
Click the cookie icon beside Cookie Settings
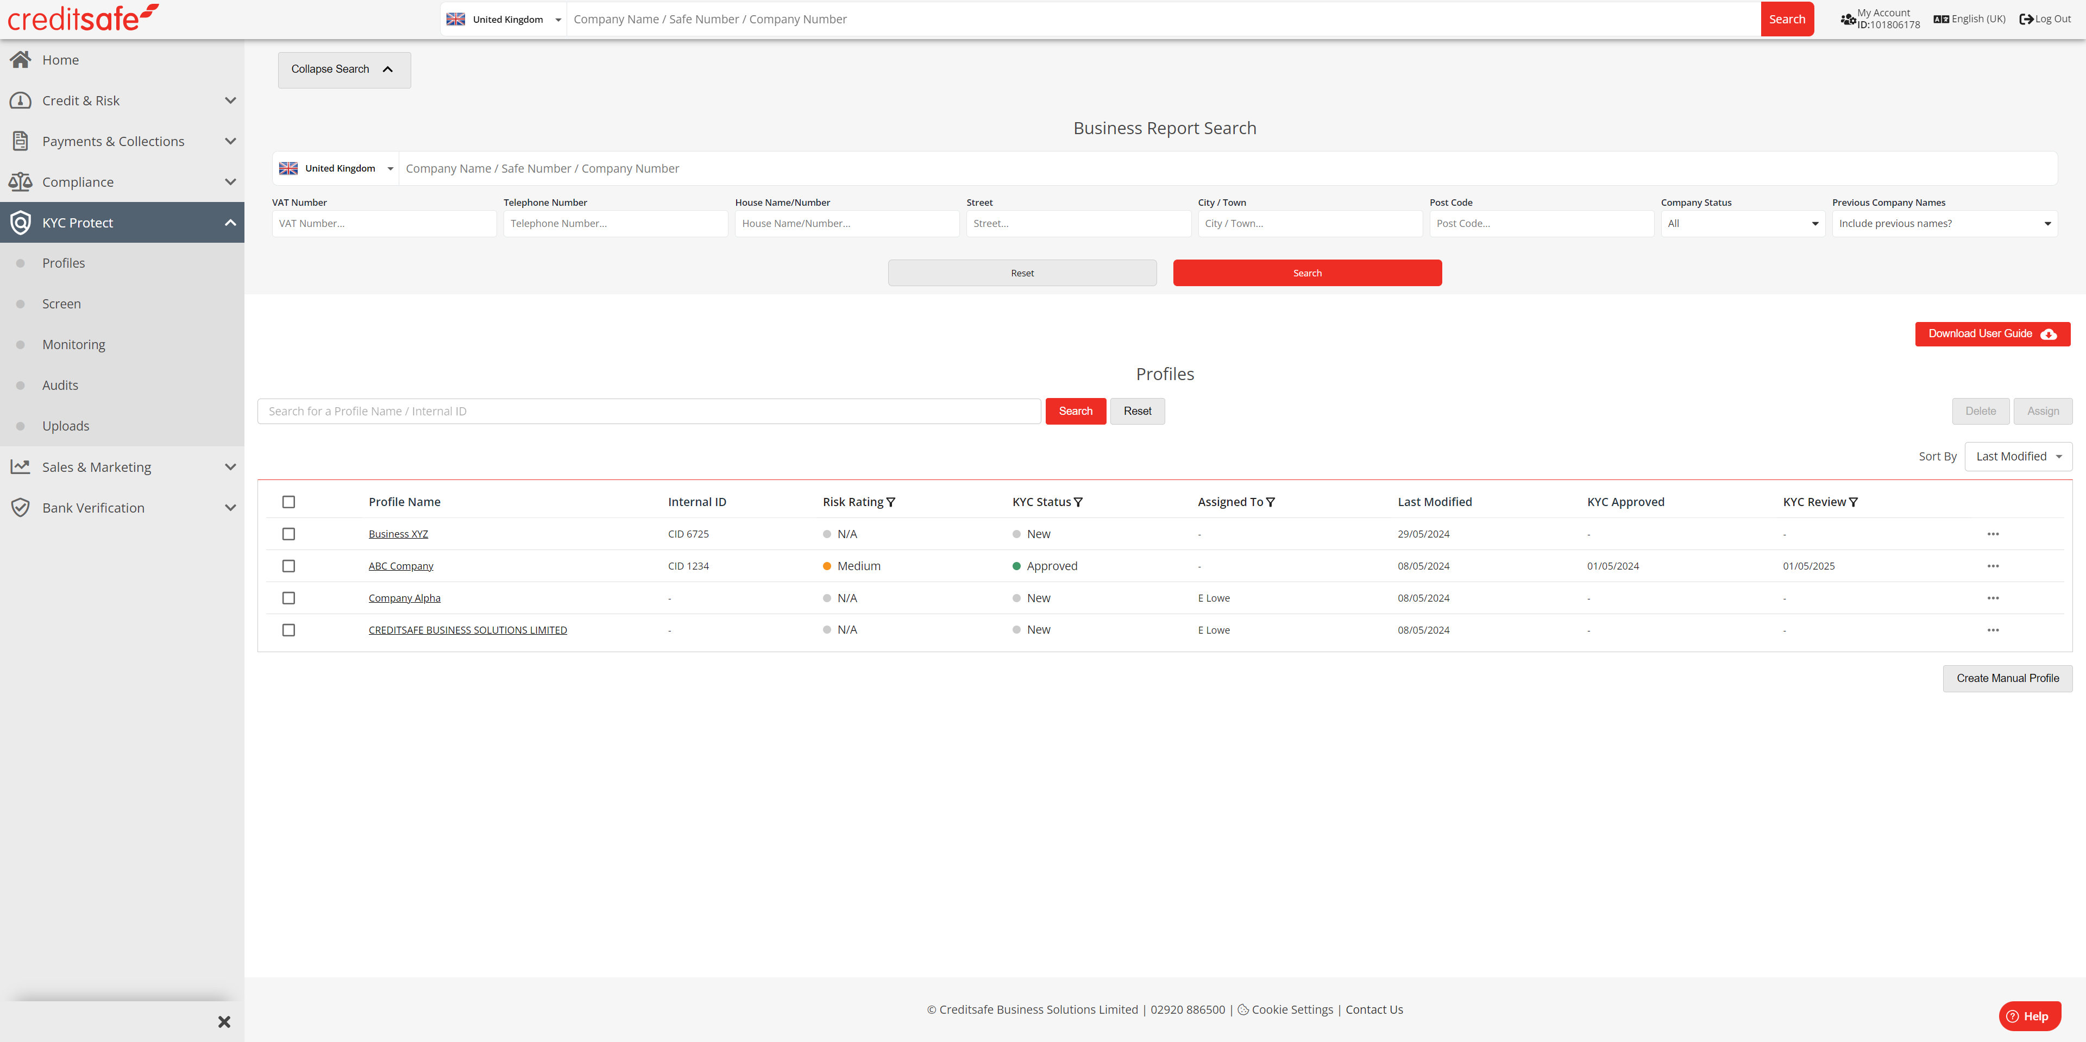pos(1243,1009)
